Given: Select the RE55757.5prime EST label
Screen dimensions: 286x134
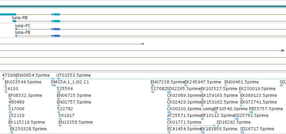Looking at the screenshot, I should (266, 109).
